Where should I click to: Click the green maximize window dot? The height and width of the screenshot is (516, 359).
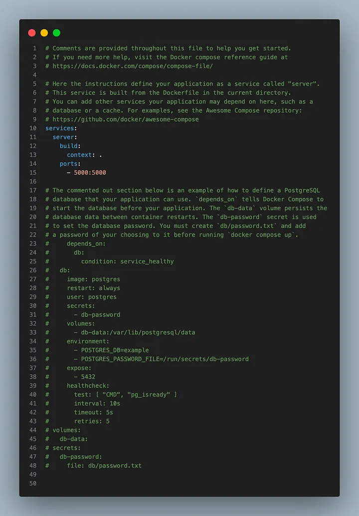[56, 33]
